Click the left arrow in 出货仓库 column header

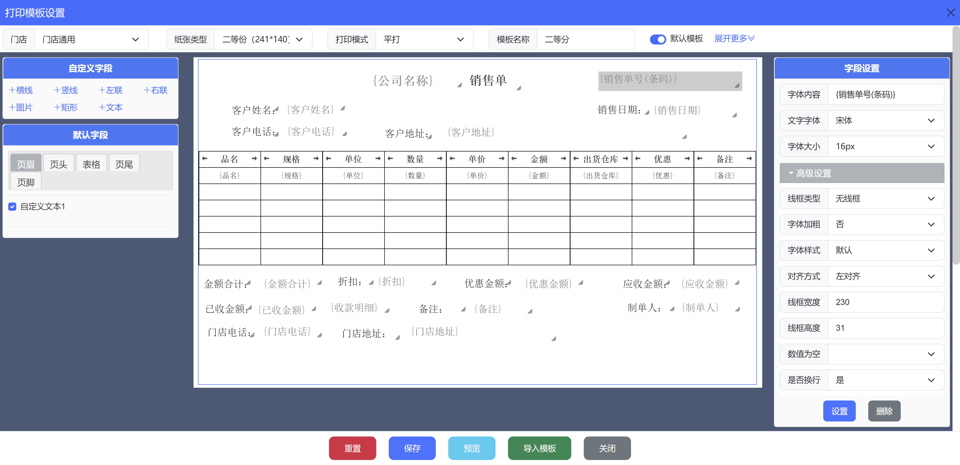(x=576, y=159)
